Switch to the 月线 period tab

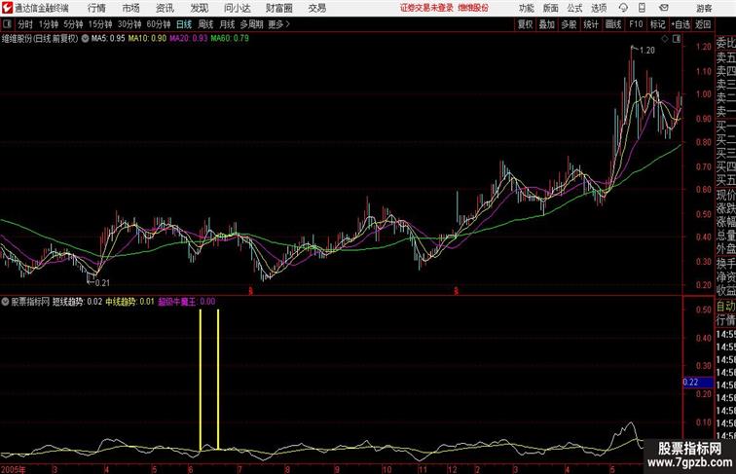(227, 24)
